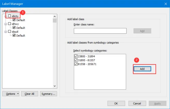The image size is (170, 109).
Task: Select the '31895 - 81557' category text
Action: 86,60
